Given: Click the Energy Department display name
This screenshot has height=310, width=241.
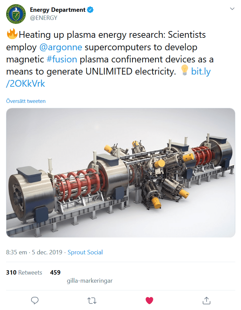Looking at the screenshot, I should tap(57, 10).
